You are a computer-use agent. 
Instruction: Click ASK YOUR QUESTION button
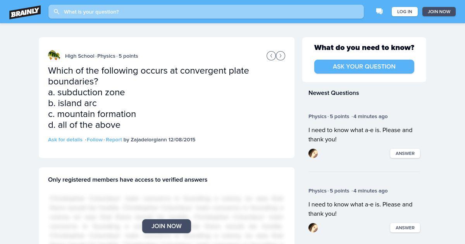(x=364, y=67)
